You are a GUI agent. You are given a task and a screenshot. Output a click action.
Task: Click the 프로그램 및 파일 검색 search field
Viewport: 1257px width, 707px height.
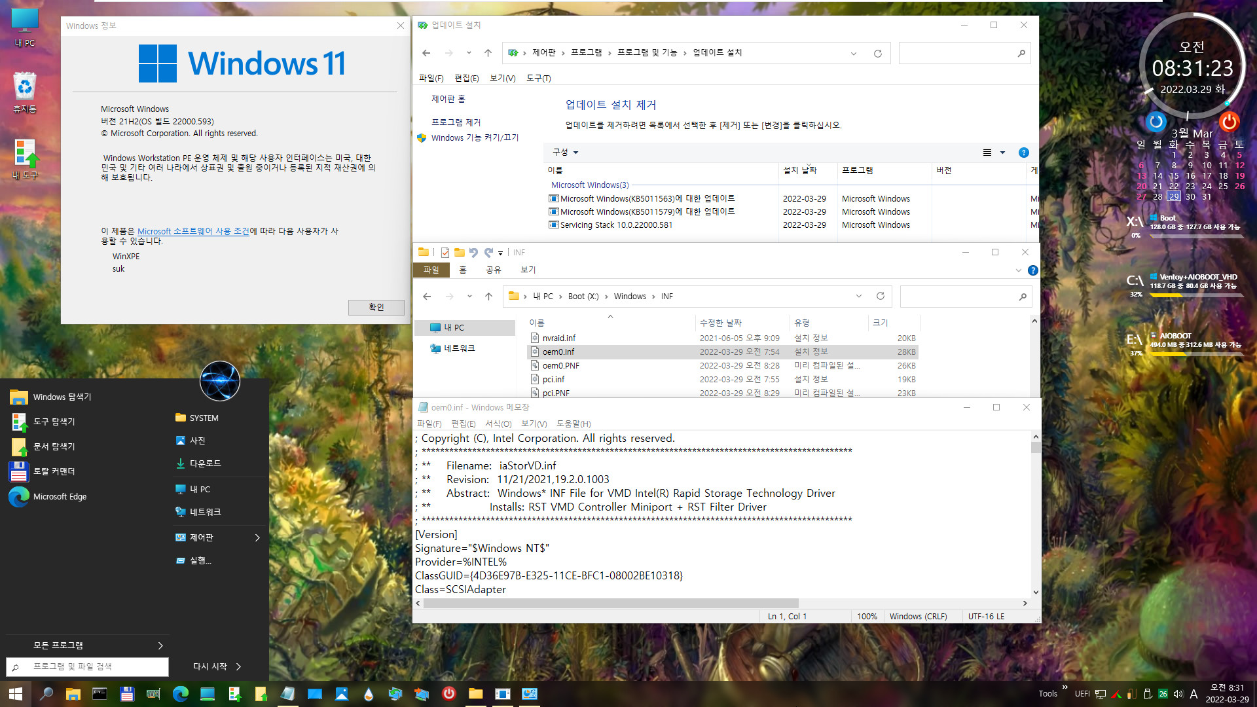(x=87, y=666)
